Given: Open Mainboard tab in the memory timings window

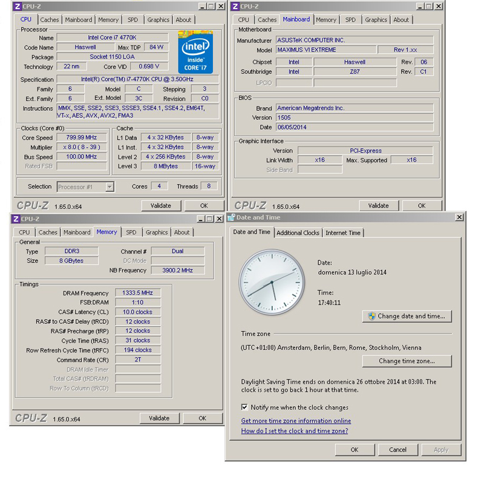Looking at the screenshot, I should coord(77,232).
